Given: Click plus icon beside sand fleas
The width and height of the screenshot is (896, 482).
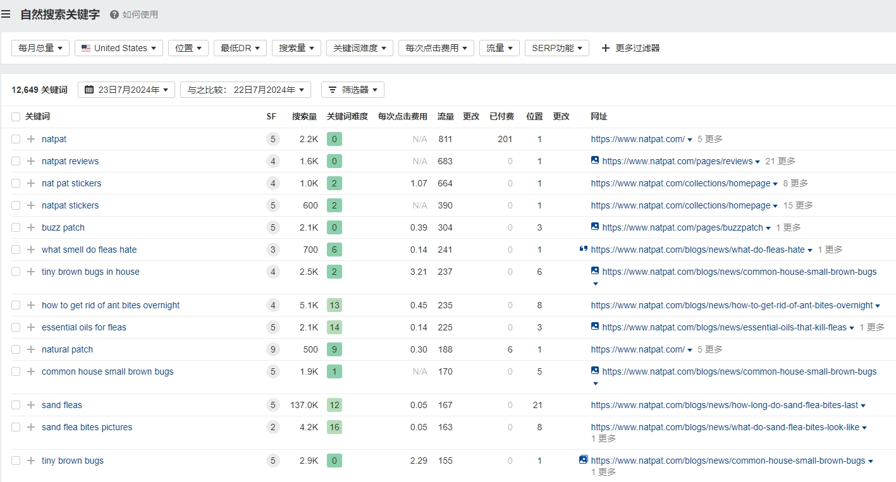Looking at the screenshot, I should 31,405.
